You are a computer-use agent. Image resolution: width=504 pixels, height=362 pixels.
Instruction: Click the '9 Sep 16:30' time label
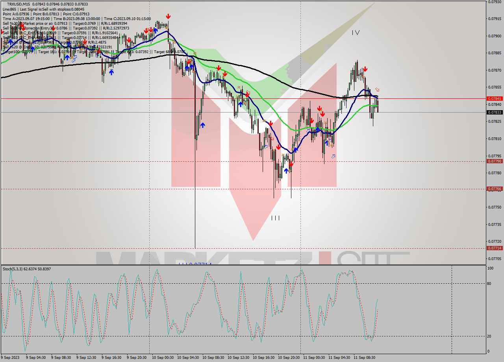(111, 358)
